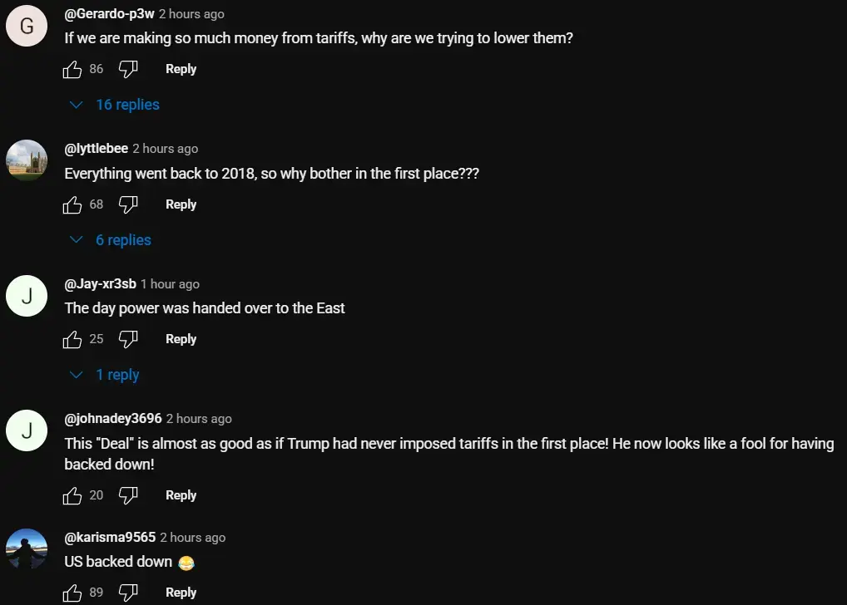The image size is (847, 605).
Task: Show the 6 replies under @lyttlebee
Action: [112, 240]
